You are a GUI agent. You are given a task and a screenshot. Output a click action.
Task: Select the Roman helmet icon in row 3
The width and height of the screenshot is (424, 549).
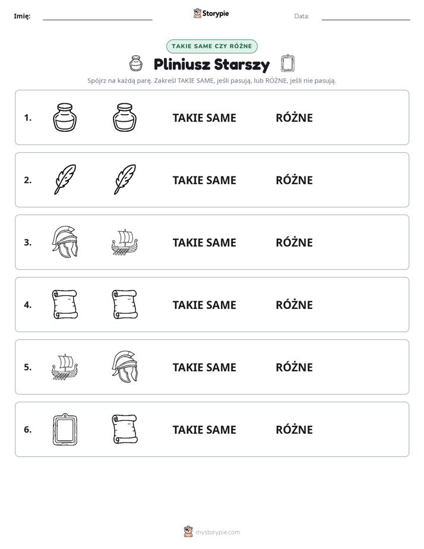(x=65, y=242)
